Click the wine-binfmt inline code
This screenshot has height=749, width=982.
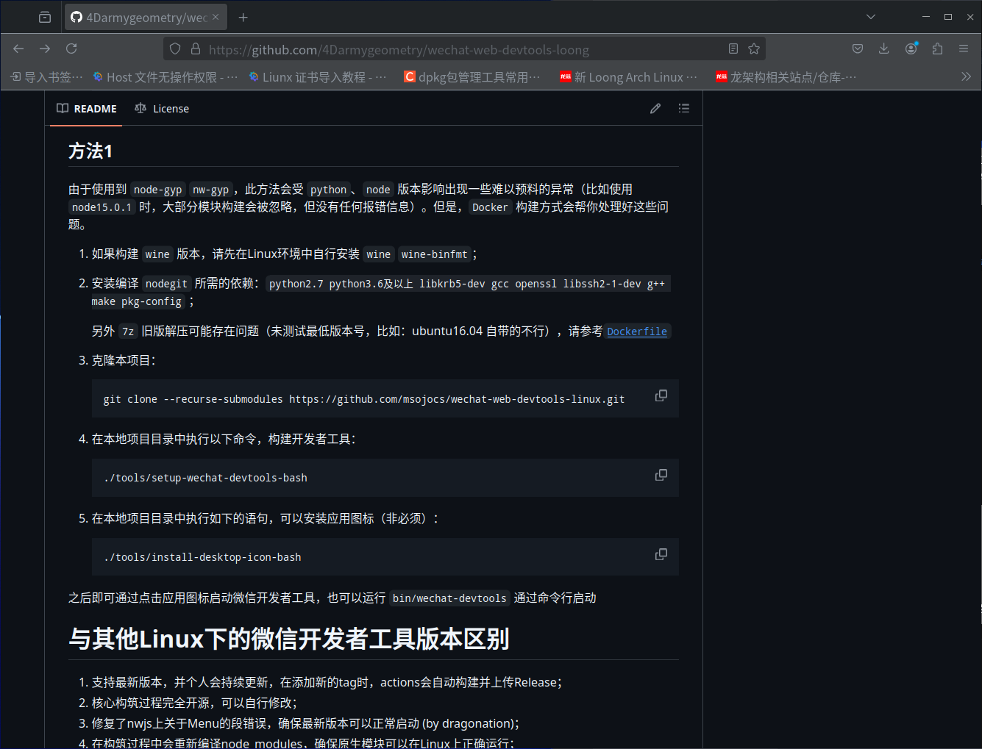click(x=434, y=254)
